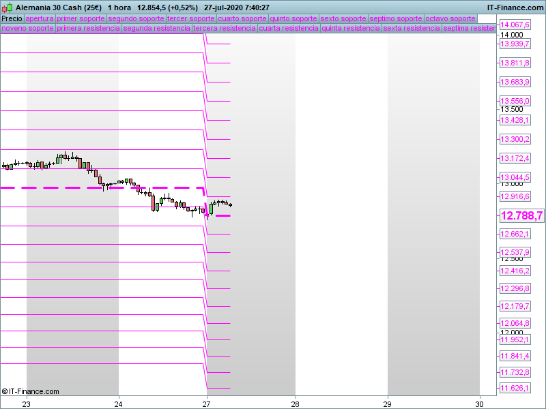The width and height of the screenshot is (546, 409).
Task: Click the quinto soporte indicator label
Action: pos(293,18)
